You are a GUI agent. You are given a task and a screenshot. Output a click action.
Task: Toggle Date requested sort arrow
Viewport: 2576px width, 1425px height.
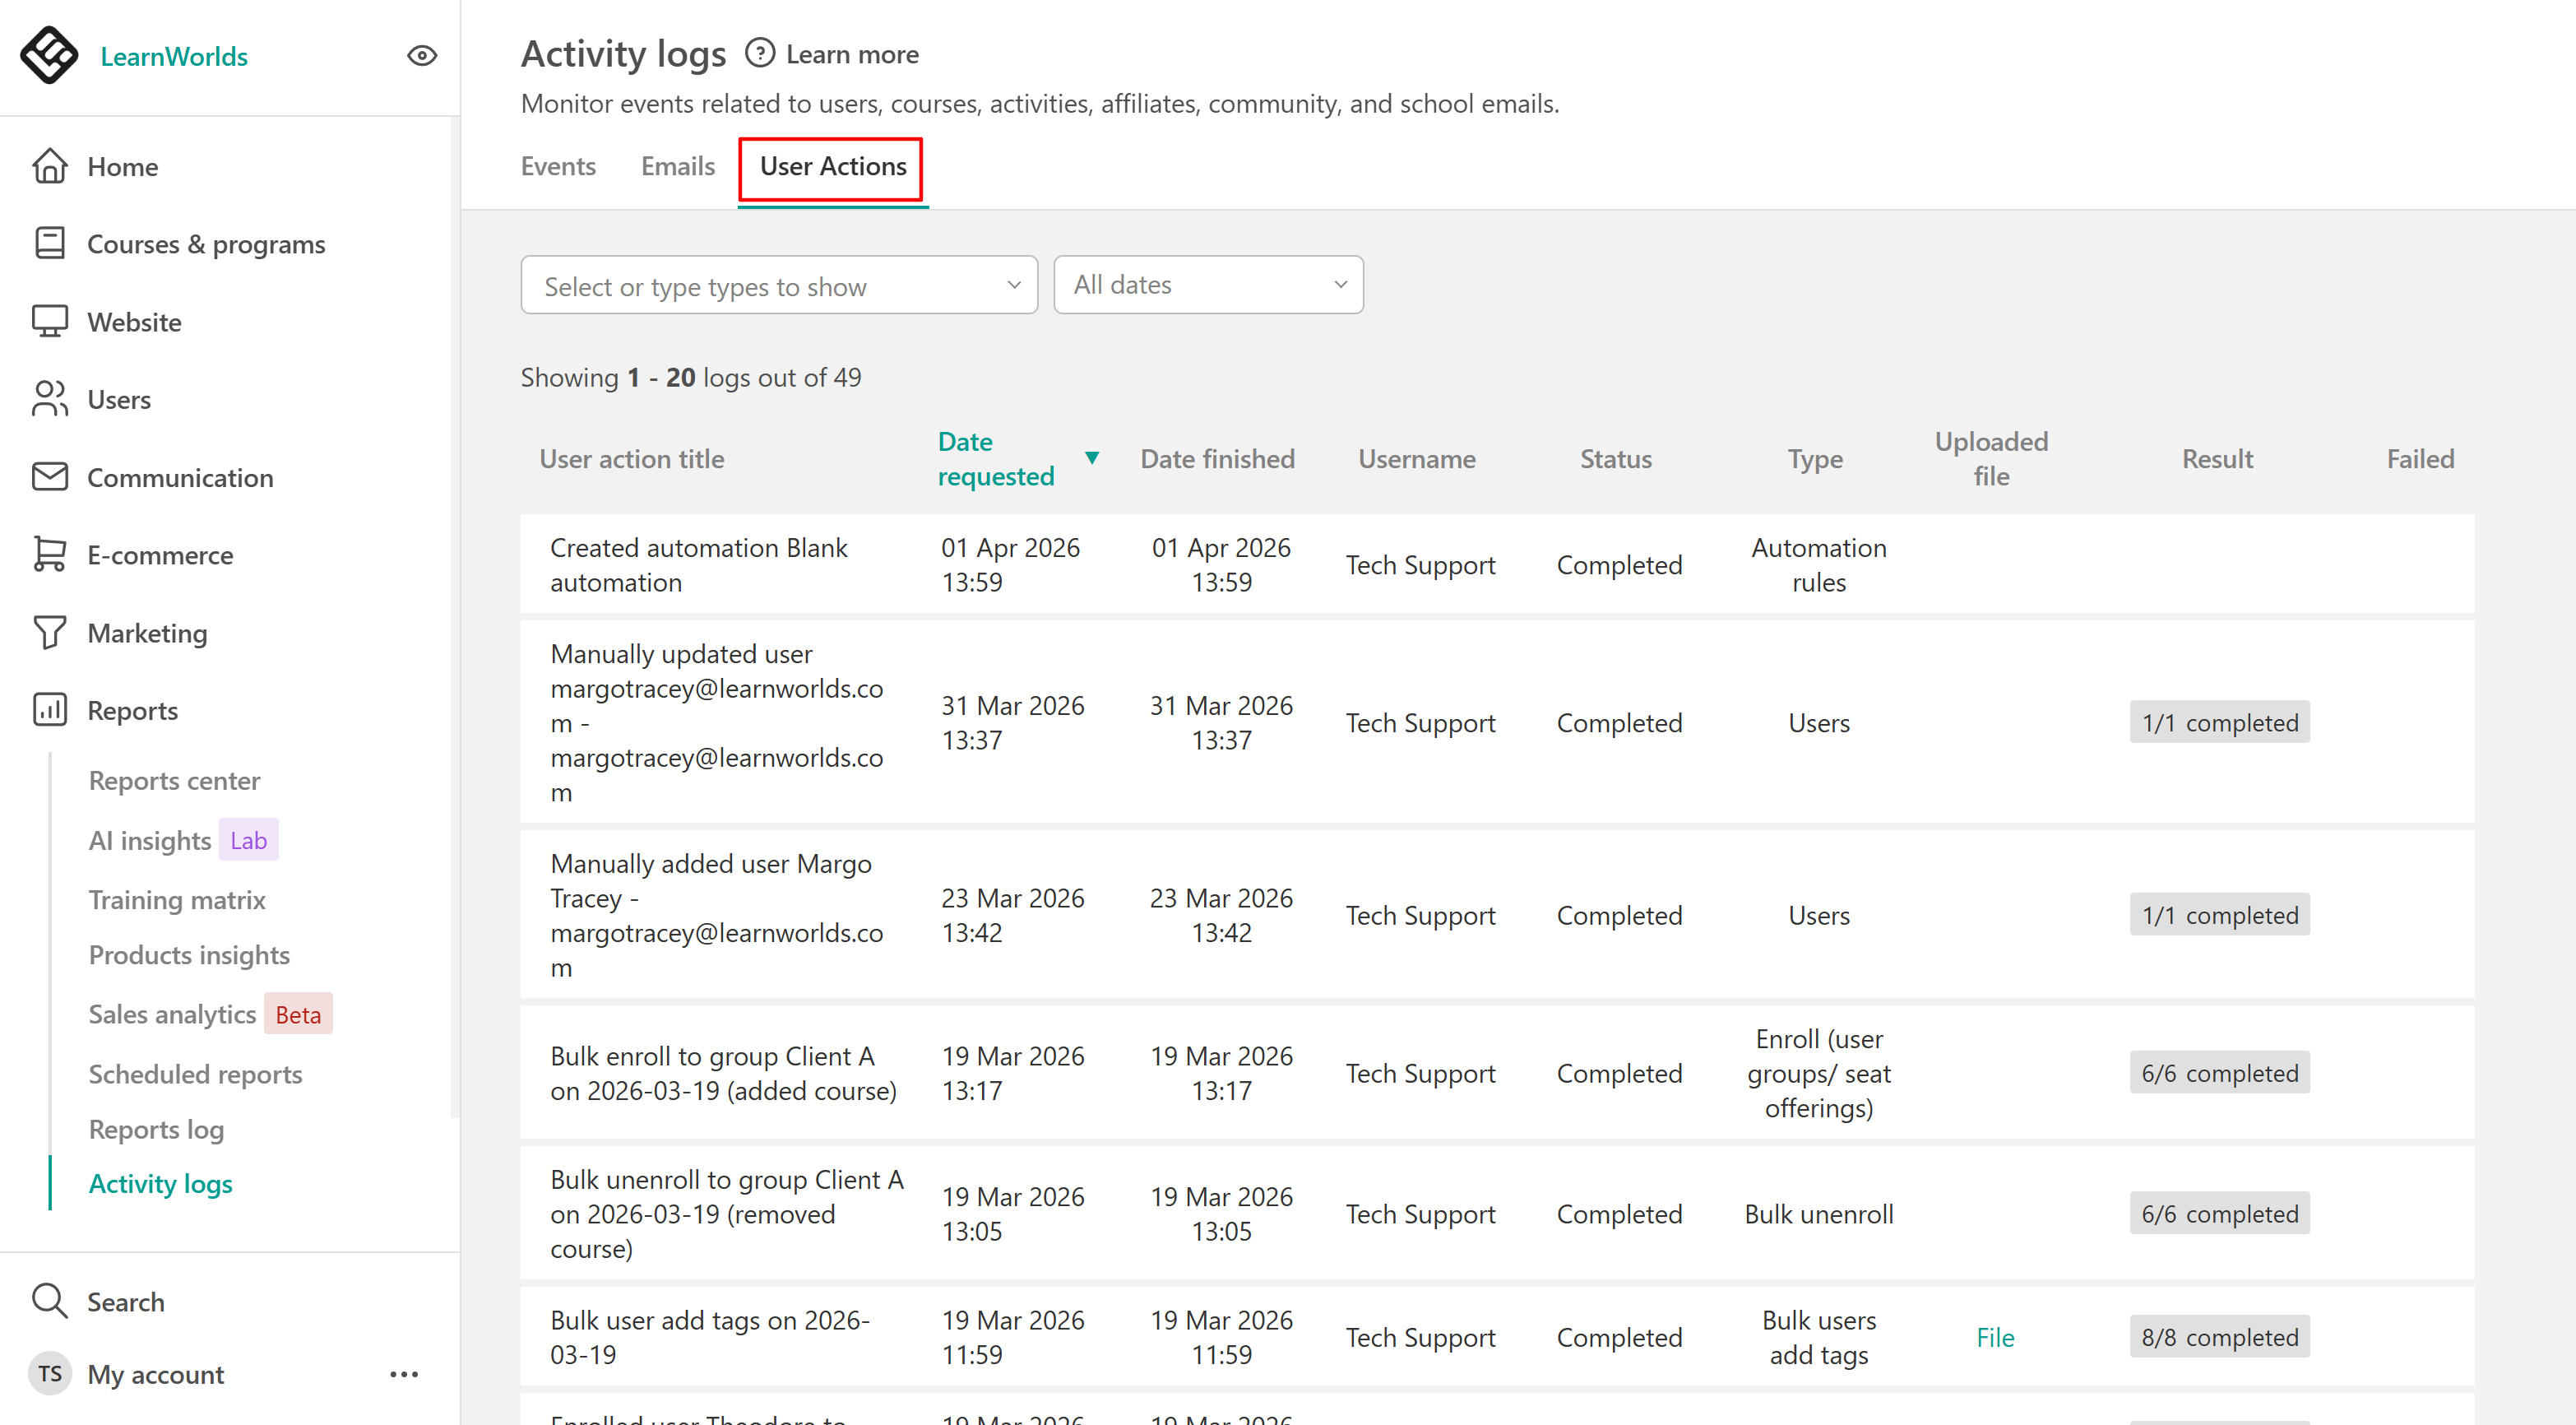tap(1092, 458)
